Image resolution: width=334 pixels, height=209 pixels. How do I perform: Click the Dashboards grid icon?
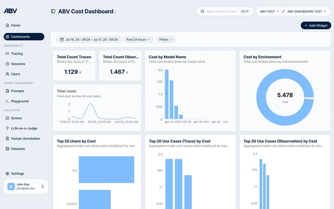[7, 36]
